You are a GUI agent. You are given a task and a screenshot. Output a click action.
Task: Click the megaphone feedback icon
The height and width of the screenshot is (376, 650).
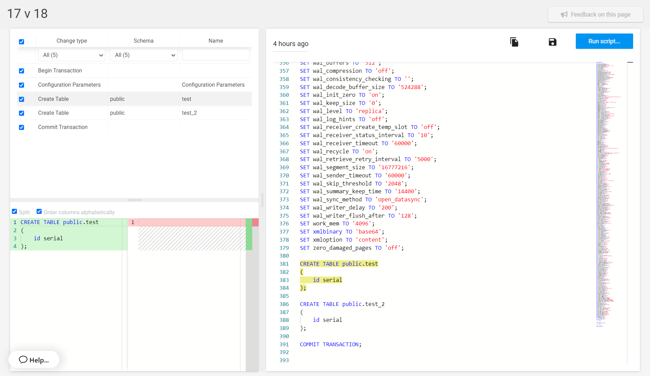(564, 15)
